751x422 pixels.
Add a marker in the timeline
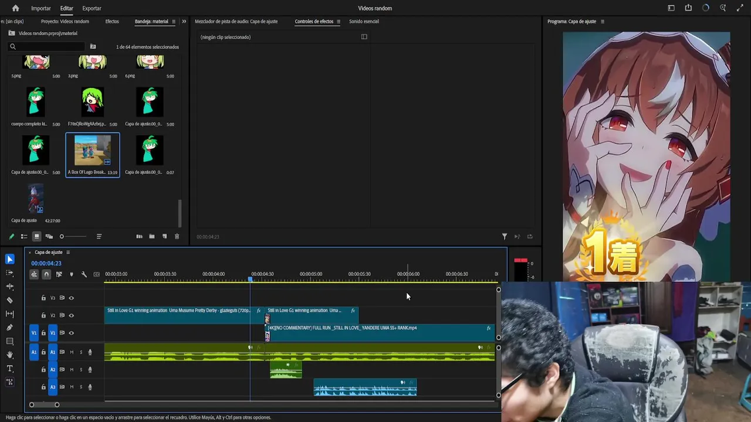[72, 274]
